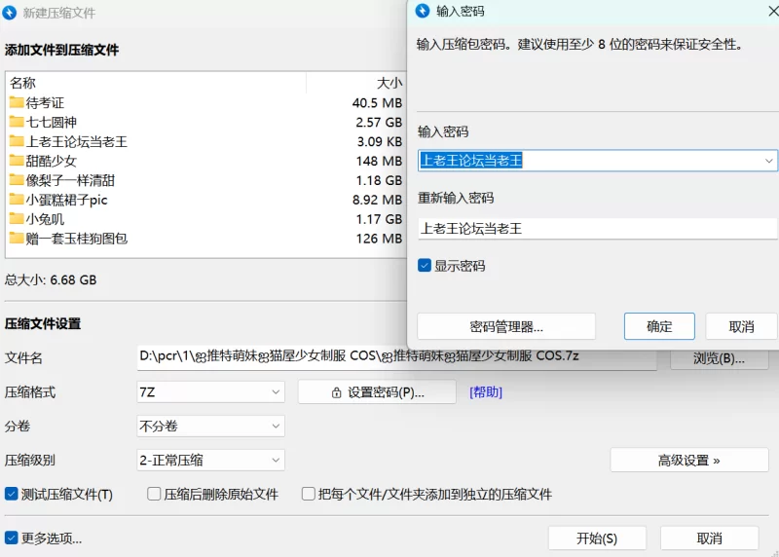Click the 七七圆神 folder icon
779x557 pixels.
(17, 122)
